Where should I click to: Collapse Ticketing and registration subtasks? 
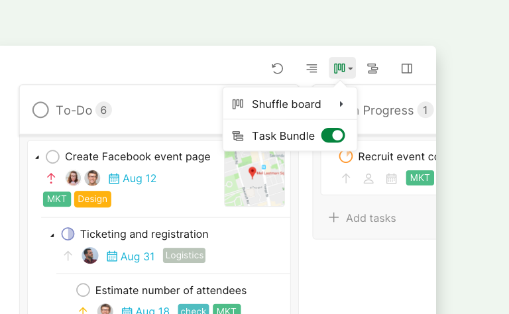(52, 235)
